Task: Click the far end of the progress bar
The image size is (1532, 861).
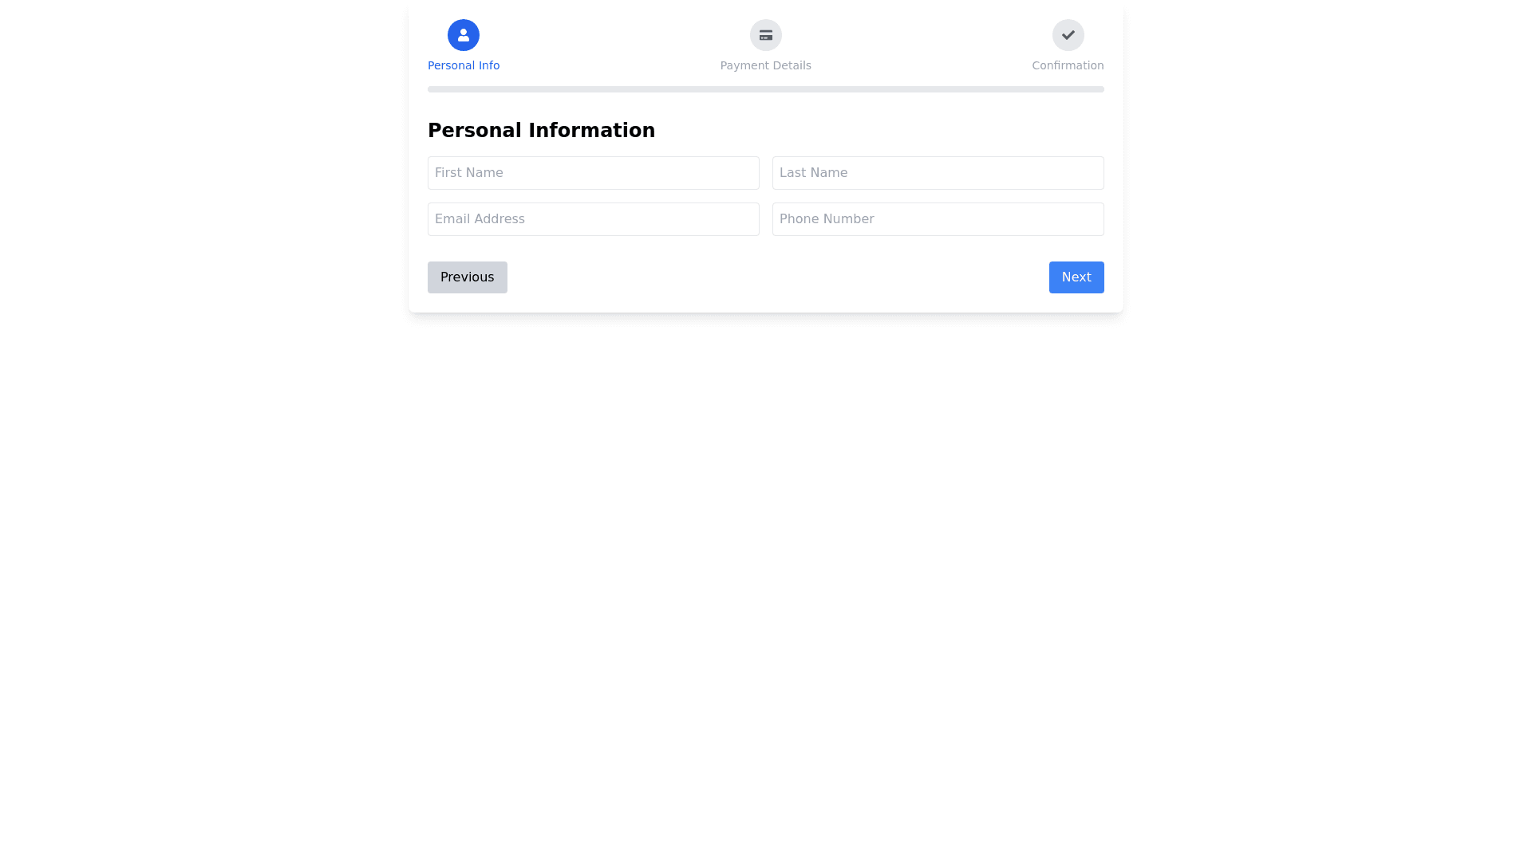Action: 1100,89
